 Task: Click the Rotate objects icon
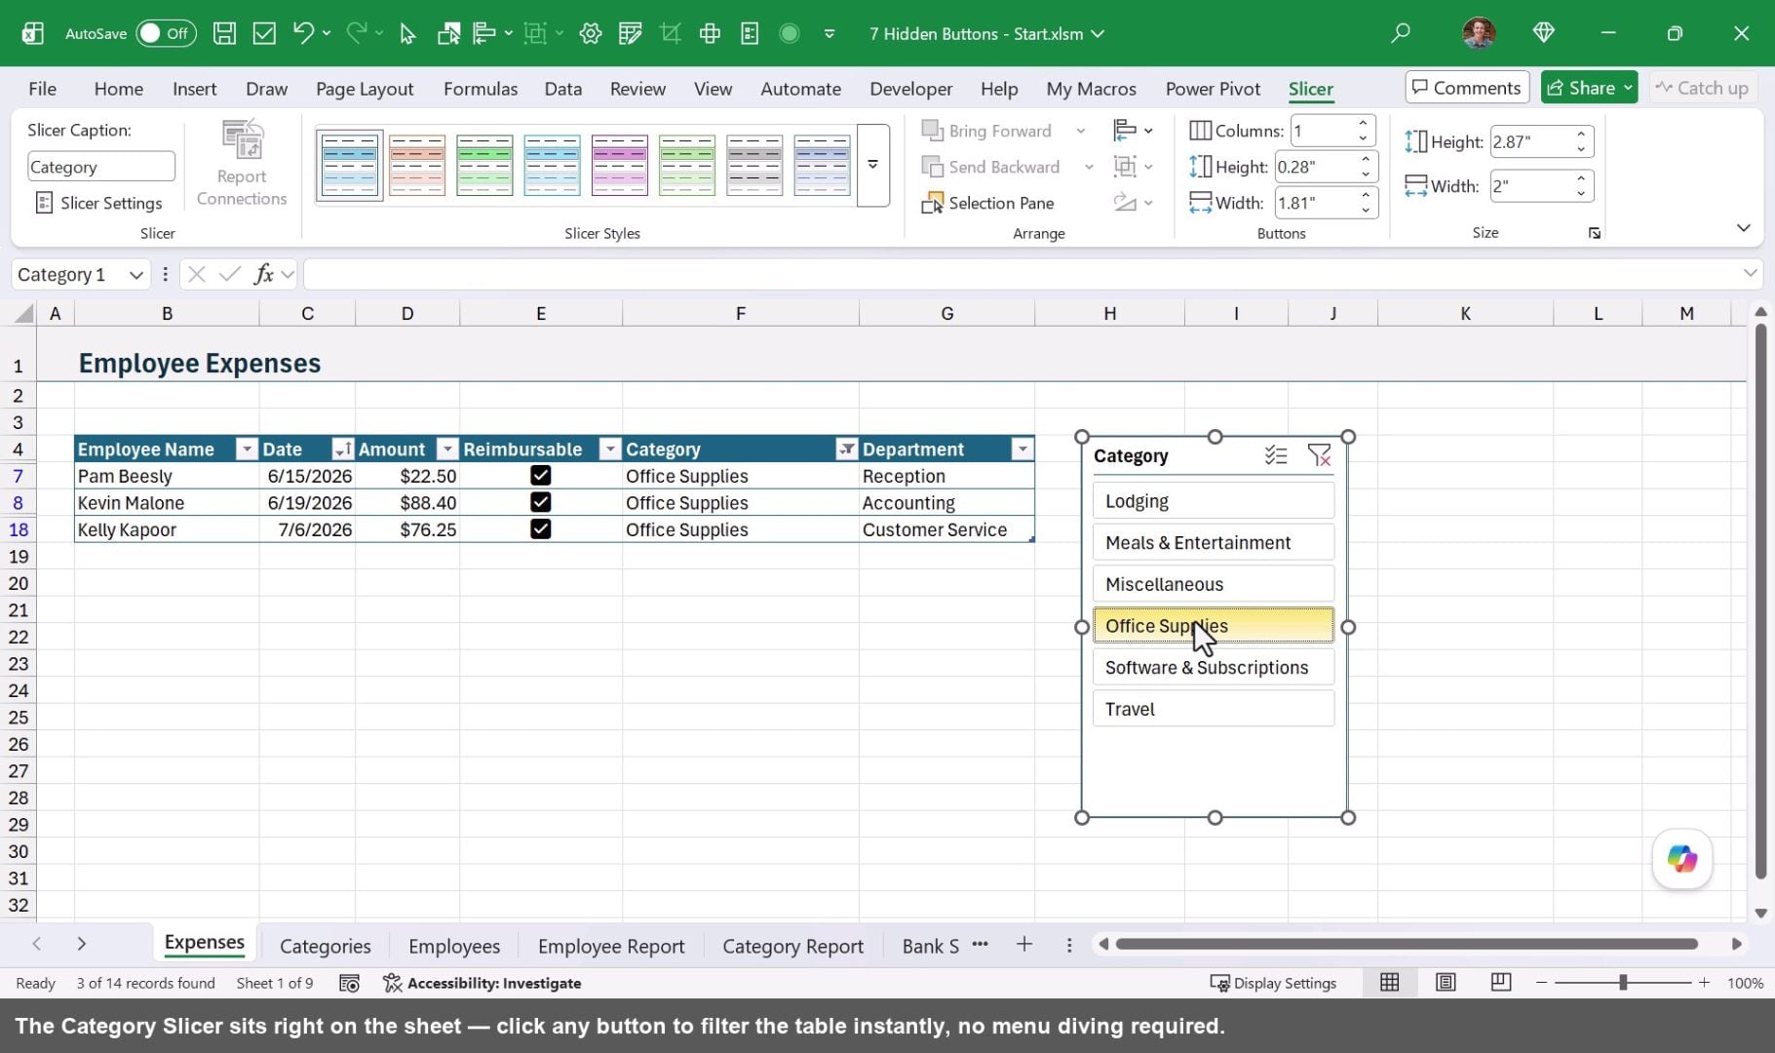click(x=1125, y=203)
